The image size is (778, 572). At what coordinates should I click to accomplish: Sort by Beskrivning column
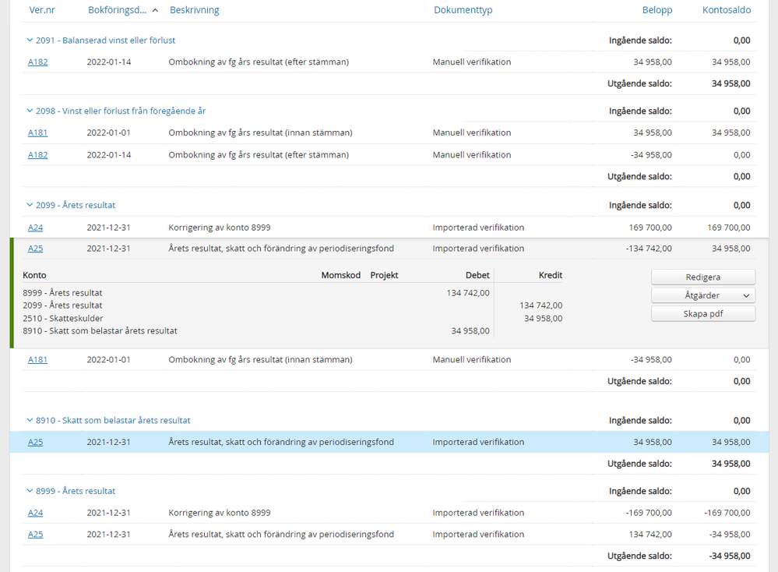(x=194, y=10)
